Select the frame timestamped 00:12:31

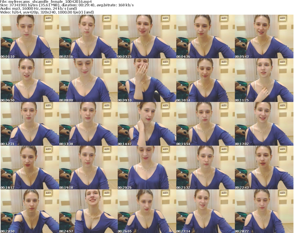coord(30,124)
